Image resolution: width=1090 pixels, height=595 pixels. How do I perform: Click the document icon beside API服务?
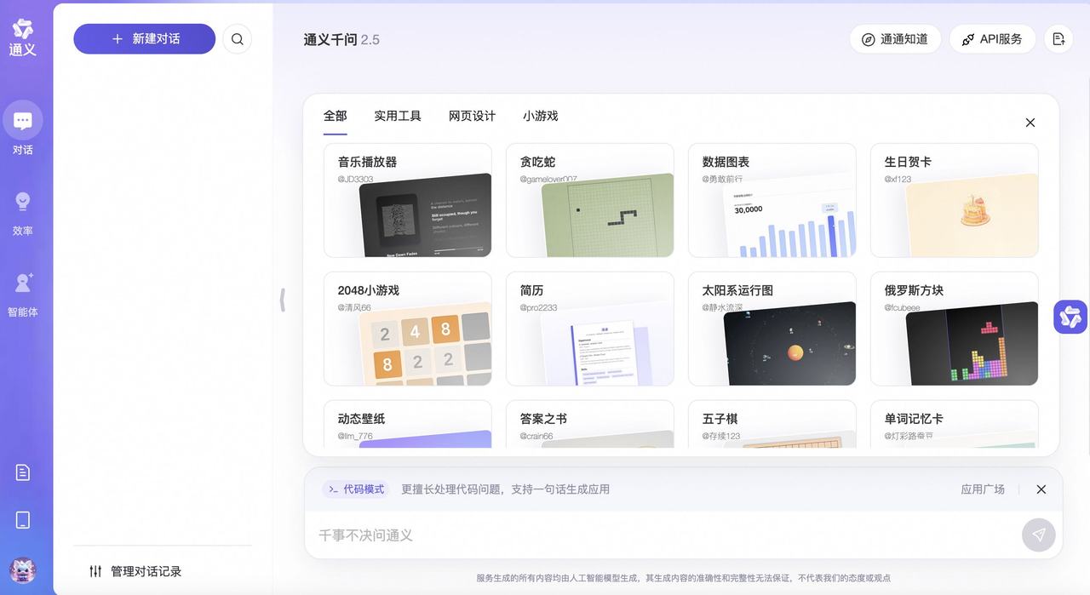click(1058, 39)
